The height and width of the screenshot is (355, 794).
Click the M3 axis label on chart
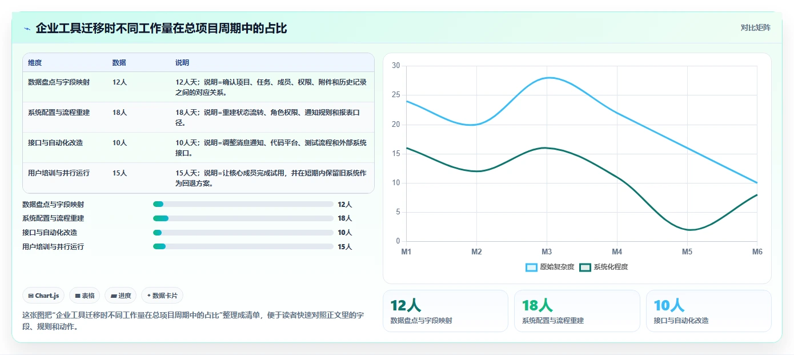coord(547,252)
